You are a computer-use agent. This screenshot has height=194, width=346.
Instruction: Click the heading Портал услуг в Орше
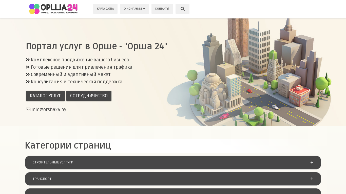[97, 46]
